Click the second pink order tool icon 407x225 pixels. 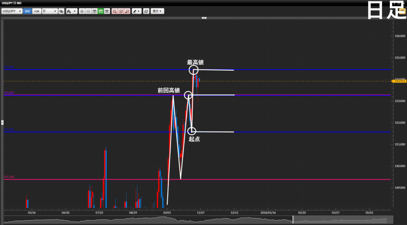click(121, 12)
